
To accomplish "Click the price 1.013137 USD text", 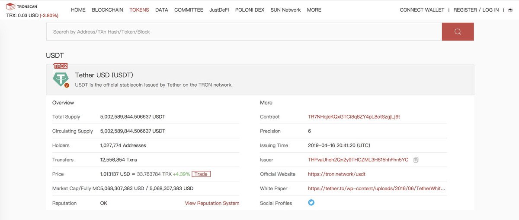I will (x=115, y=174).
